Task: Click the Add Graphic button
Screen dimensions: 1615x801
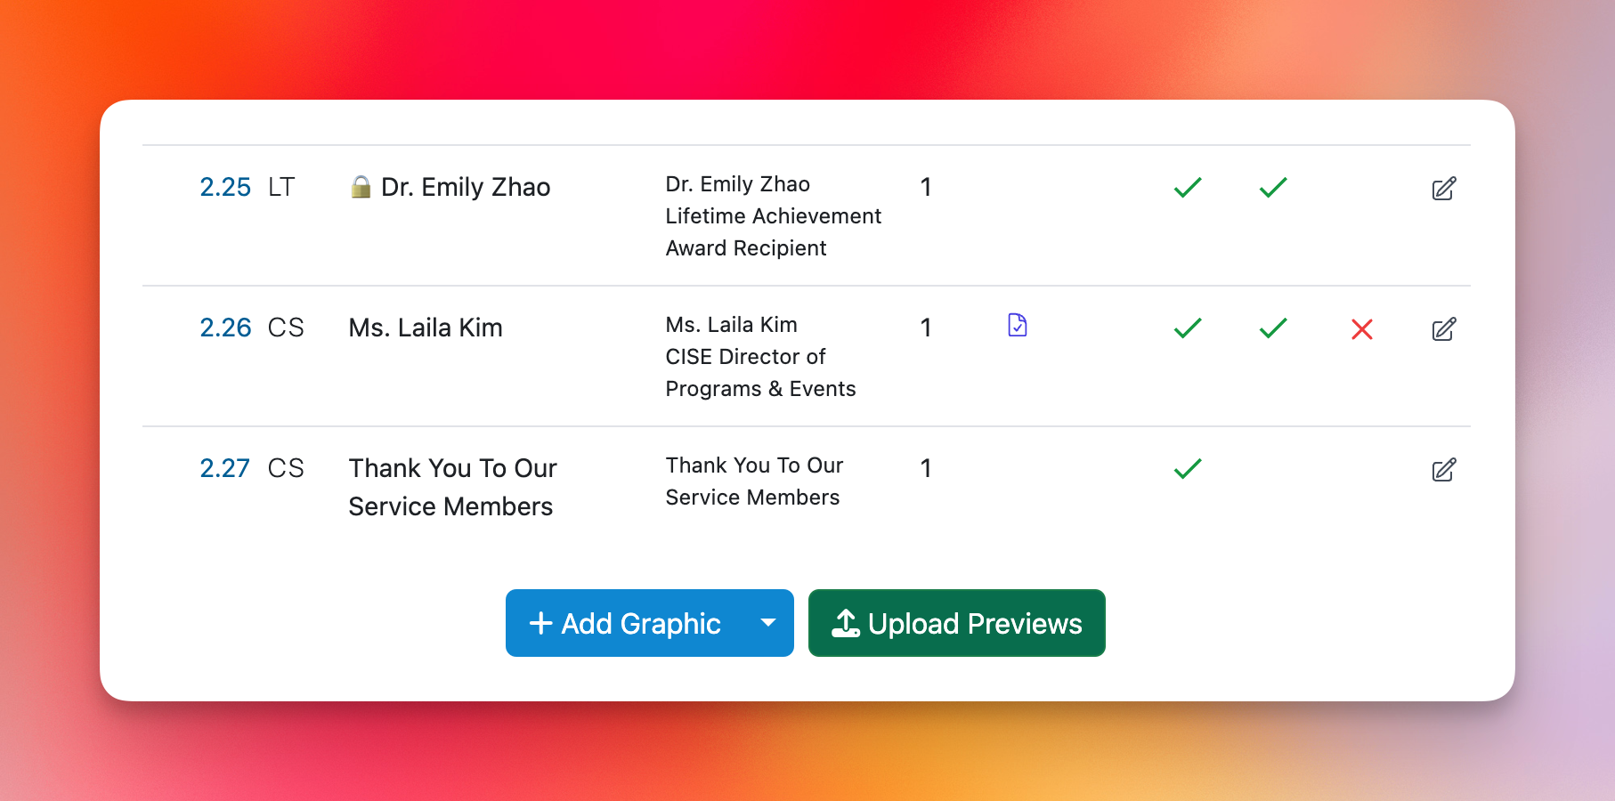Action: pyautogui.click(x=625, y=623)
